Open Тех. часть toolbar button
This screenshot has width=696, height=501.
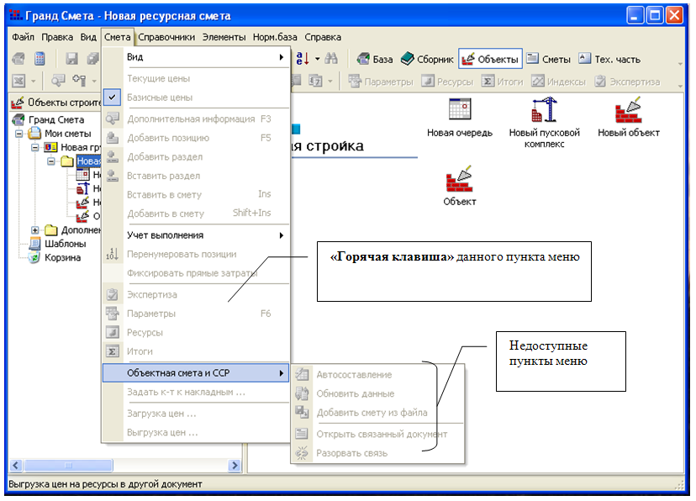610,59
